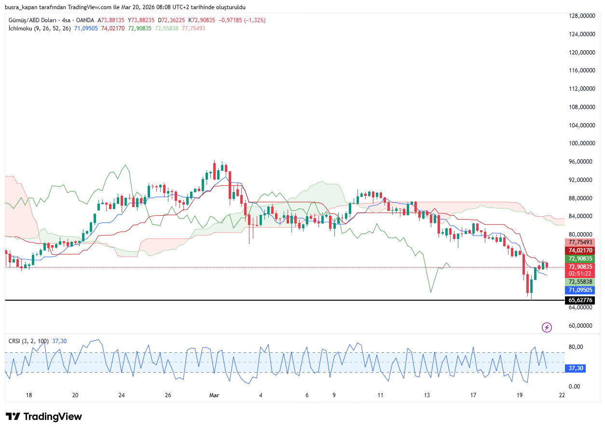Click the light green 72,55838 axis tag
Viewport: 605px width, 431px height.
(x=580, y=282)
